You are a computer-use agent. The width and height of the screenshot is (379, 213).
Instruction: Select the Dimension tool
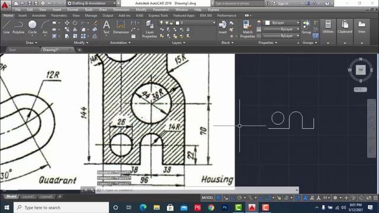click(x=121, y=27)
